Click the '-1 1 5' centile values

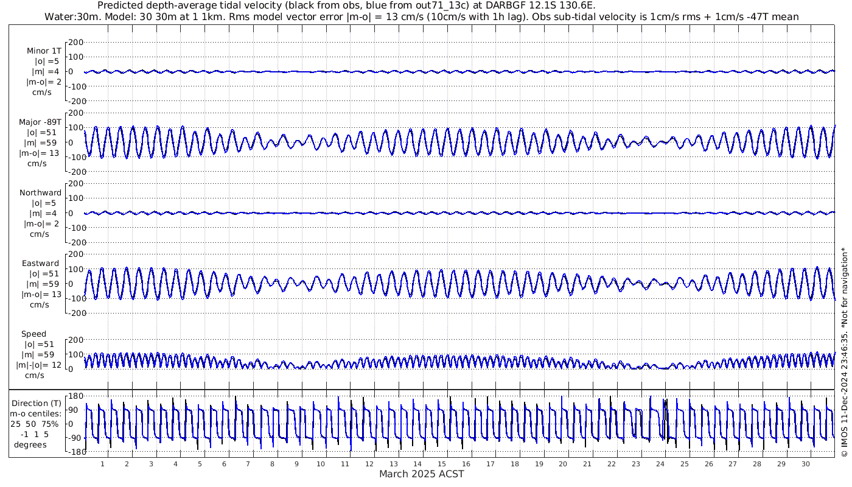(34, 434)
